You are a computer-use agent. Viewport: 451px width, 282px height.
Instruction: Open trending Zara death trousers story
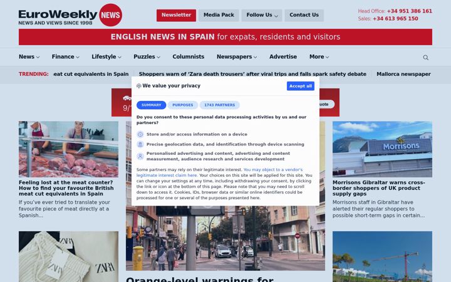(252, 74)
